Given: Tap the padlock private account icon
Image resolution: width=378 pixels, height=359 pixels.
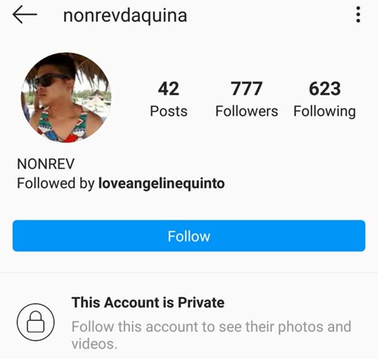Looking at the screenshot, I should (x=36, y=322).
